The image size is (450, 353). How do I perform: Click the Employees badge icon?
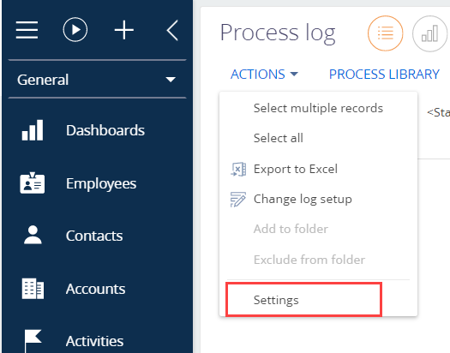tap(33, 183)
